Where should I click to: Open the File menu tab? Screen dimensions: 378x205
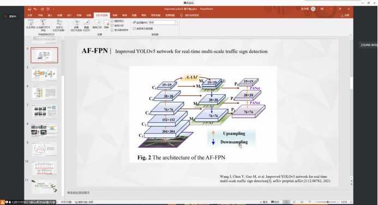[x=30, y=15]
